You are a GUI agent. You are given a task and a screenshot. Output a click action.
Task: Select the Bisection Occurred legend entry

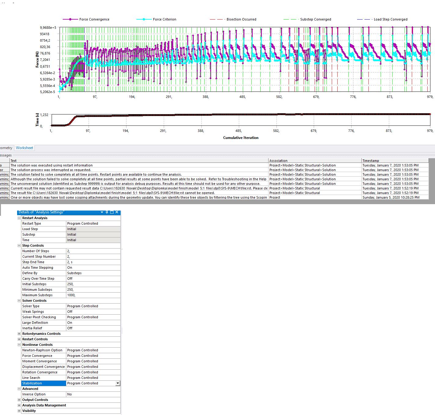(233, 19)
